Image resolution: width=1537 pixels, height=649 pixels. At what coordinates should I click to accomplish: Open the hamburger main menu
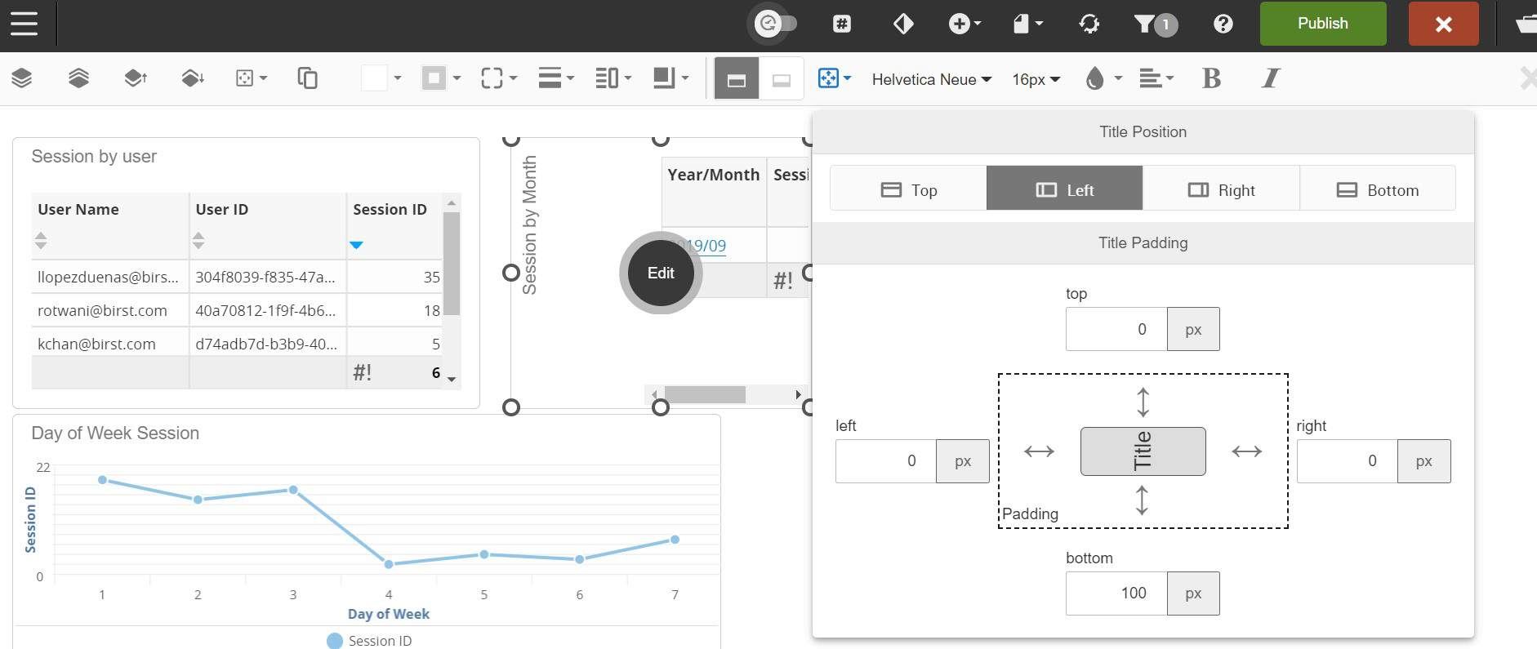pos(25,24)
